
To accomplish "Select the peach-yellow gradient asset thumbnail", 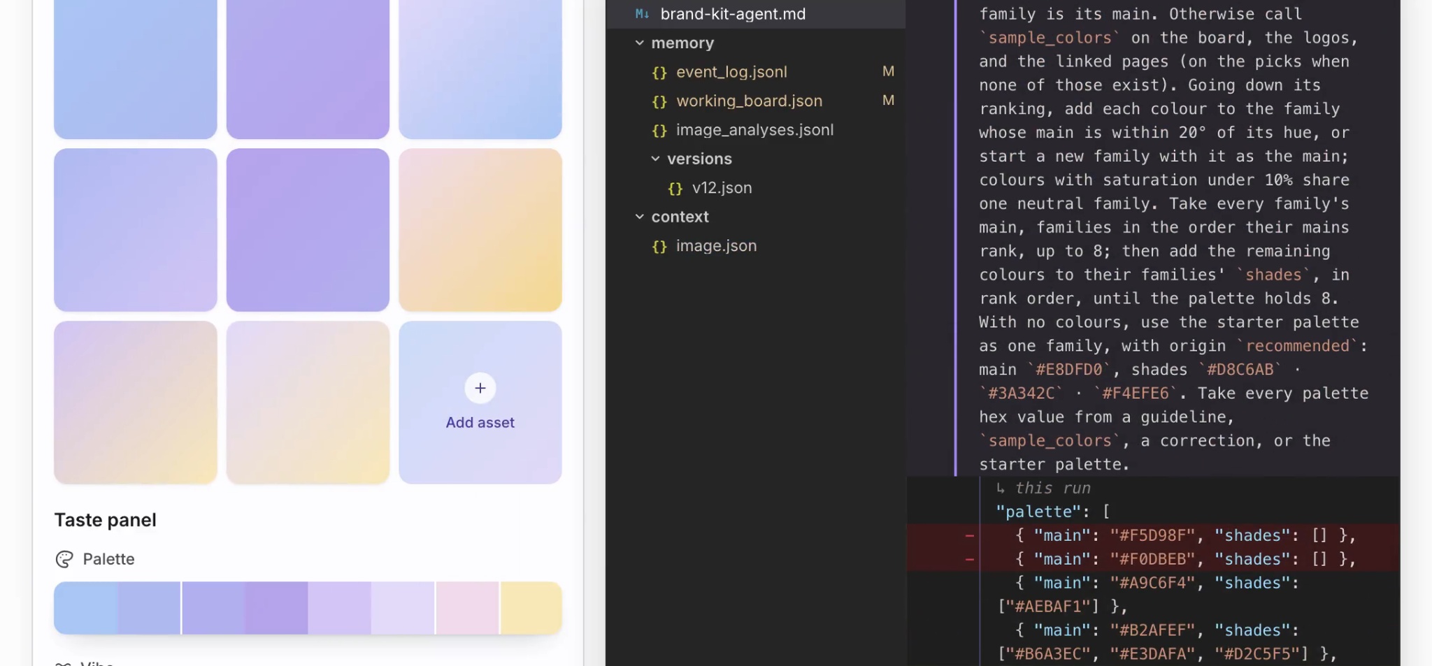I will (480, 230).
